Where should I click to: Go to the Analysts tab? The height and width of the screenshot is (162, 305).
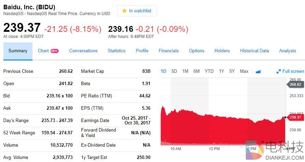[x=288, y=51]
